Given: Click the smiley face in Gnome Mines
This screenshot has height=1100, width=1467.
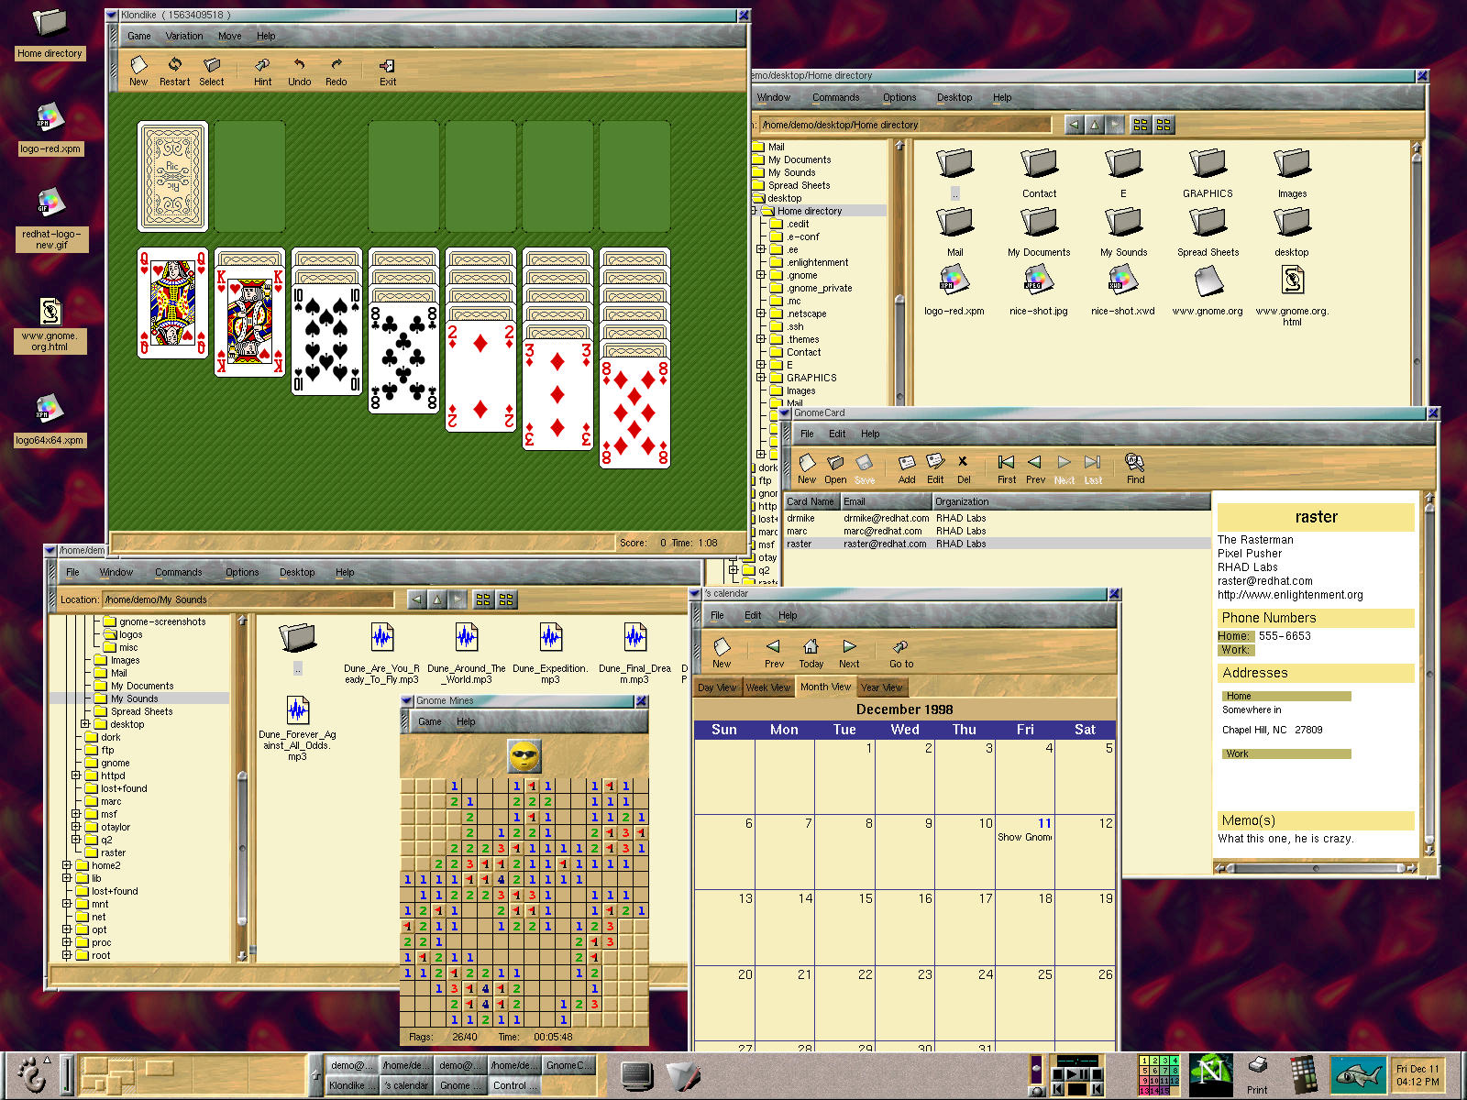Looking at the screenshot, I should (x=524, y=756).
